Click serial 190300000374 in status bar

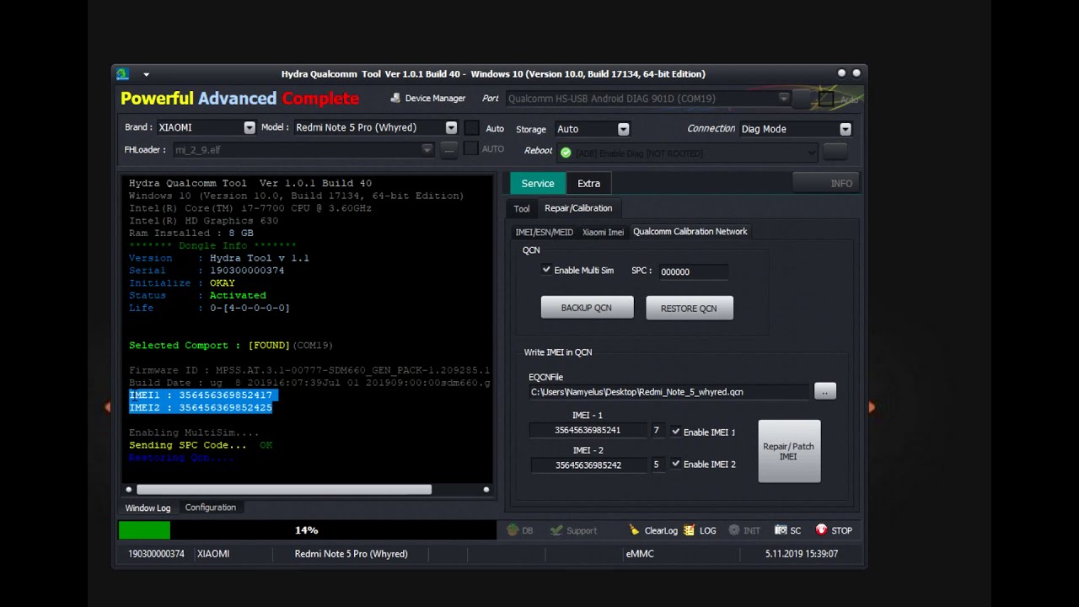point(156,554)
